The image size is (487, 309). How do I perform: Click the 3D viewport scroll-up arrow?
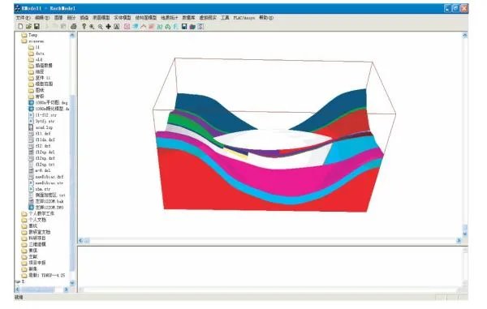tap(464, 36)
